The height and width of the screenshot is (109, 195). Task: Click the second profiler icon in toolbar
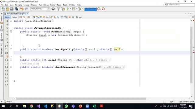click(x=103, y=9)
